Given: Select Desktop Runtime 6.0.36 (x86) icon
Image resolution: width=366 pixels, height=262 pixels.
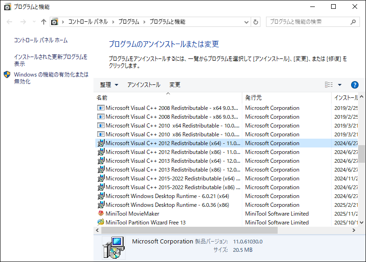Looking at the screenshot, I should (x=101, y=205).
